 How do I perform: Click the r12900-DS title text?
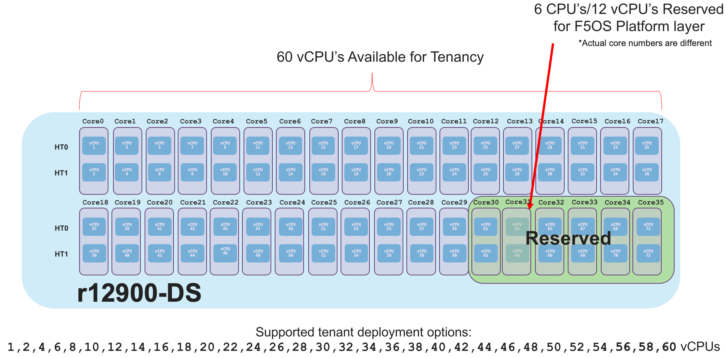coord(139,293)
